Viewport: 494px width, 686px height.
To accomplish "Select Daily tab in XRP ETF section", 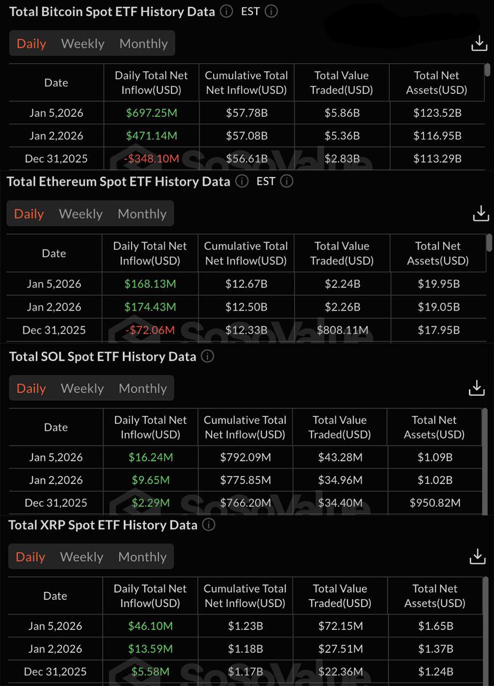I will (x=30, y=557).
